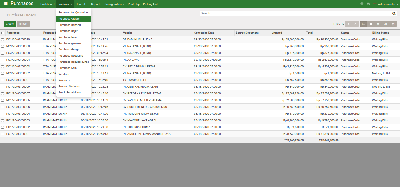Open the apps grid launcher icon
400x187 pixels.
pyautogui.click(x=5, y=4)
